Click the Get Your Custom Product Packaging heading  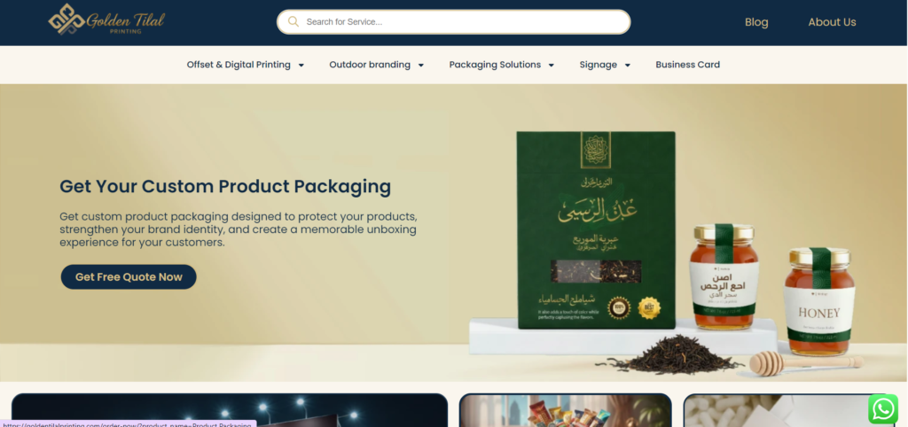pos(225,186)
